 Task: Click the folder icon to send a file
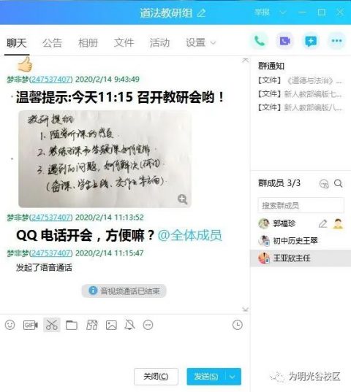(72, 326)
